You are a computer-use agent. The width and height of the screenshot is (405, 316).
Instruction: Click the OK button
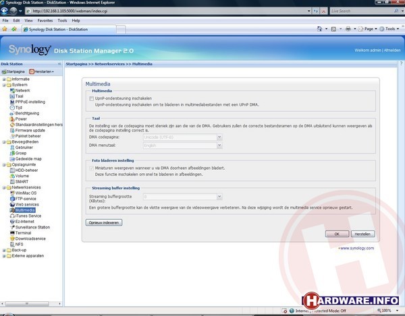[337, 234]
